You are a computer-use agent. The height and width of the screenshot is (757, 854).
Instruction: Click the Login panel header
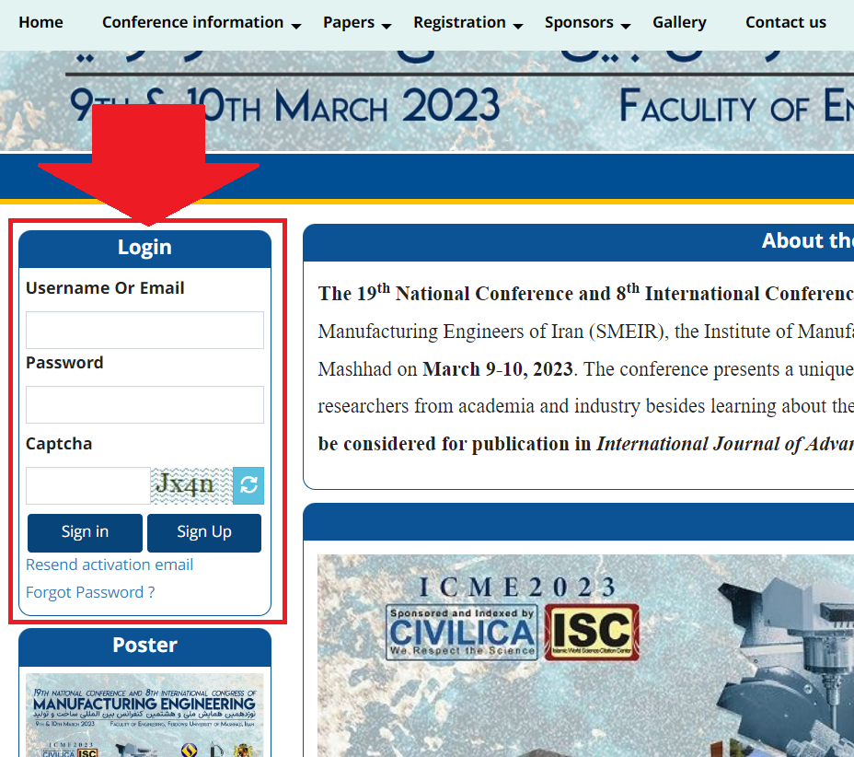coord(144,249)
